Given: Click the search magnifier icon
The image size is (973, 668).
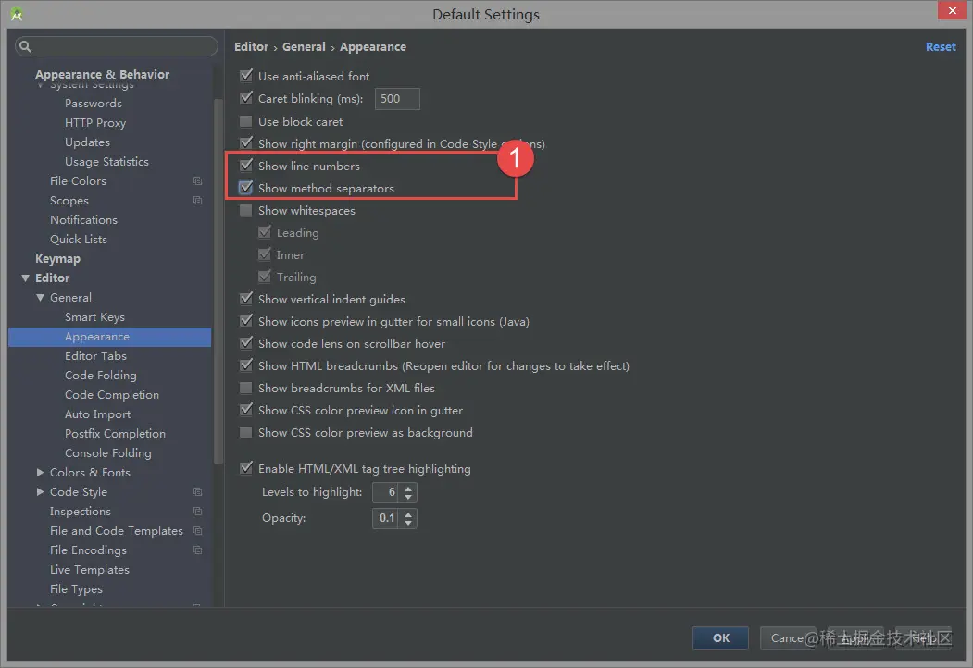Looking at the screenshot, I should [x=25, y=46].
